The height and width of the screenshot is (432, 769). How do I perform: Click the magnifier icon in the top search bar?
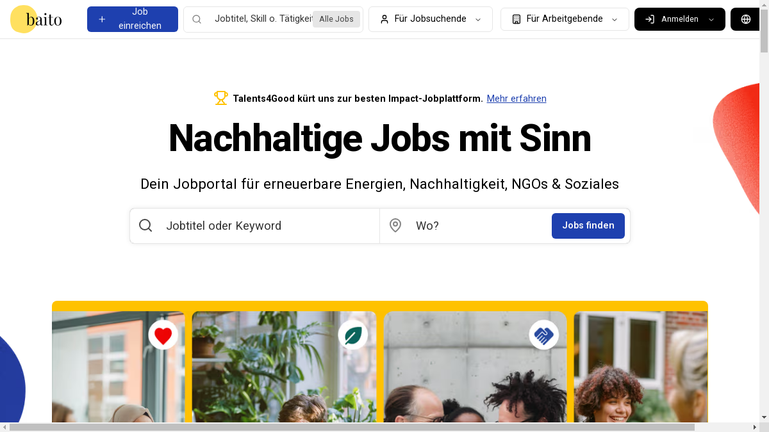point(197,19)
